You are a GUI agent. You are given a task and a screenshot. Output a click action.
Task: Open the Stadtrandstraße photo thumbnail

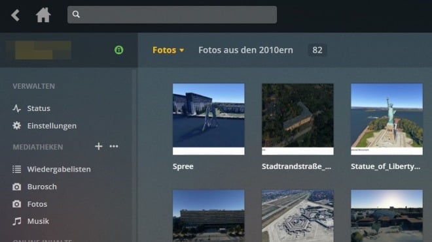[x=298, y=119]
